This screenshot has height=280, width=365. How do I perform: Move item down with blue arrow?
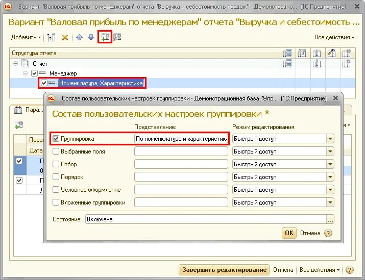click(91, 37)
